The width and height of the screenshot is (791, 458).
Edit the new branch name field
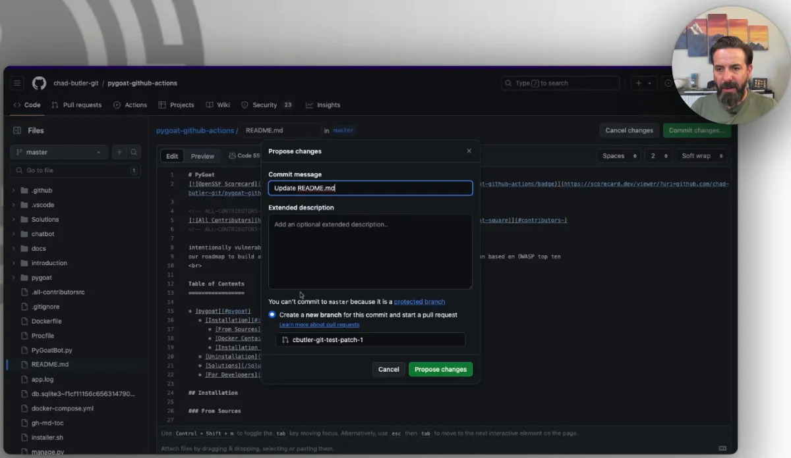(370, 340)
